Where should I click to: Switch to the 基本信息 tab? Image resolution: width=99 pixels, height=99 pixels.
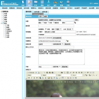[x=28, y=12]
